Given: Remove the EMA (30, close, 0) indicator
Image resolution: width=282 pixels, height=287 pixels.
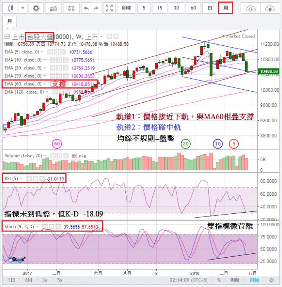Looking at the screenshot, I should point(66,76).
